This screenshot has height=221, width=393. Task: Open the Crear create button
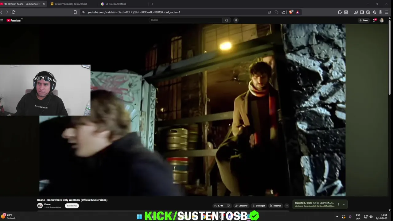click(x=364, y=20)
